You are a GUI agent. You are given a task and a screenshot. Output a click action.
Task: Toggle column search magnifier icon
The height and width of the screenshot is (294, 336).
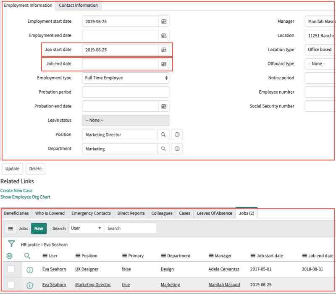pos(27,256)
